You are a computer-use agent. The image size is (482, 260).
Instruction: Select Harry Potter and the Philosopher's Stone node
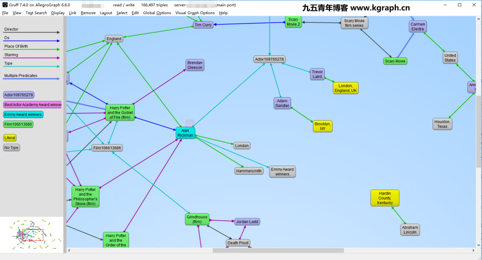tap(86, 197)
